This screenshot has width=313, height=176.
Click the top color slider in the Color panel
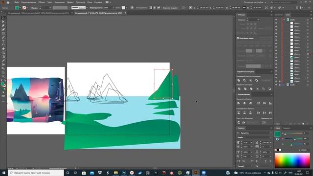293,133
